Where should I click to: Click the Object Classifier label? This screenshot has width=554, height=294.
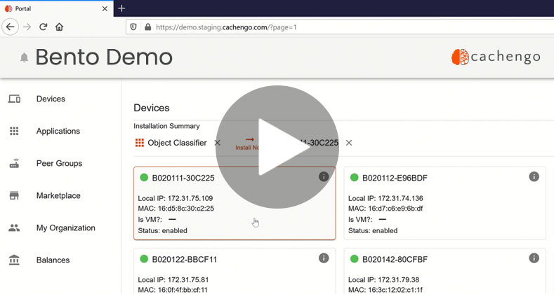pos(177,143)
